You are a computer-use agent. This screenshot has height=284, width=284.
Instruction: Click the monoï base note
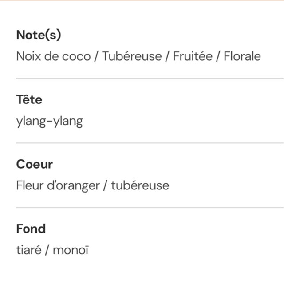(x=71, y=250)
